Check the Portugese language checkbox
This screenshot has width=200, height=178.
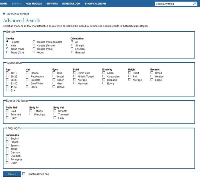[x=7, y=159]
